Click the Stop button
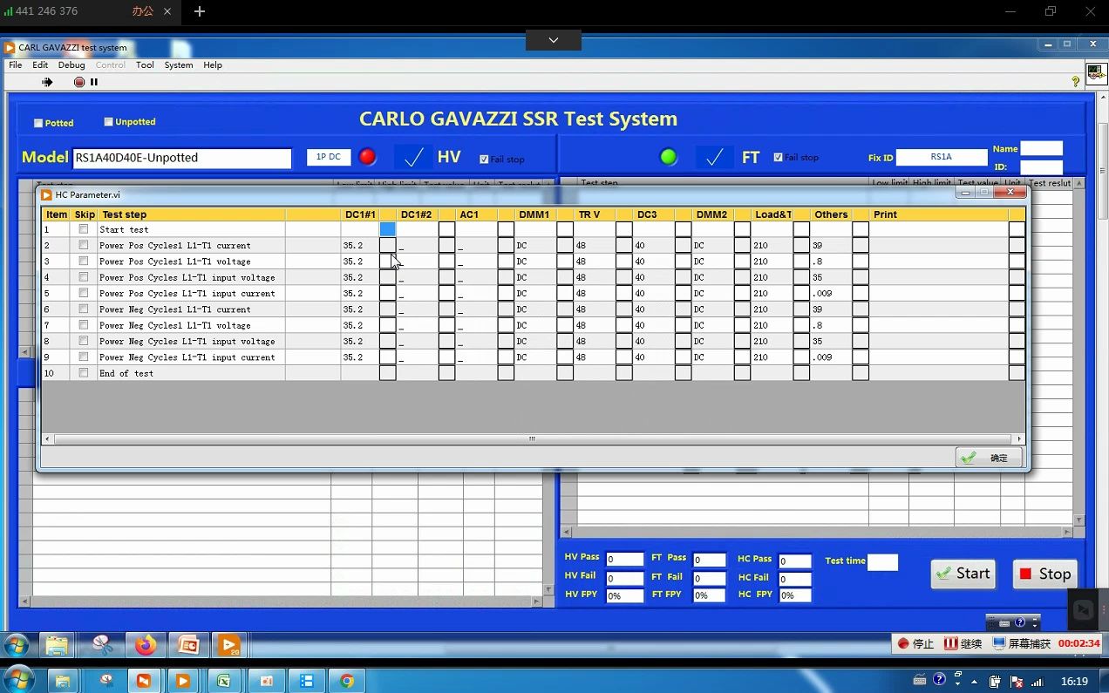 [x=1044, y=574]
